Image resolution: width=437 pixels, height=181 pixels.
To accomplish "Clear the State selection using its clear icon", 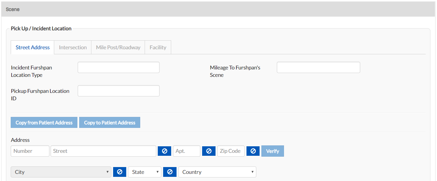I will 170,172.
